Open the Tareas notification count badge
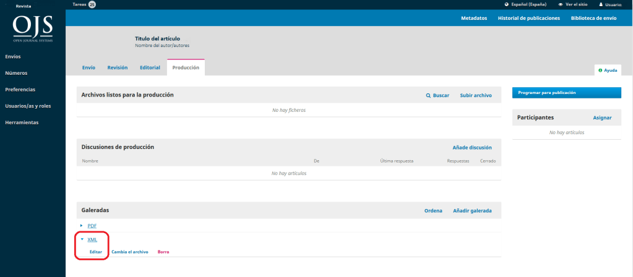633x277 pixels. [x=92, y=4]
